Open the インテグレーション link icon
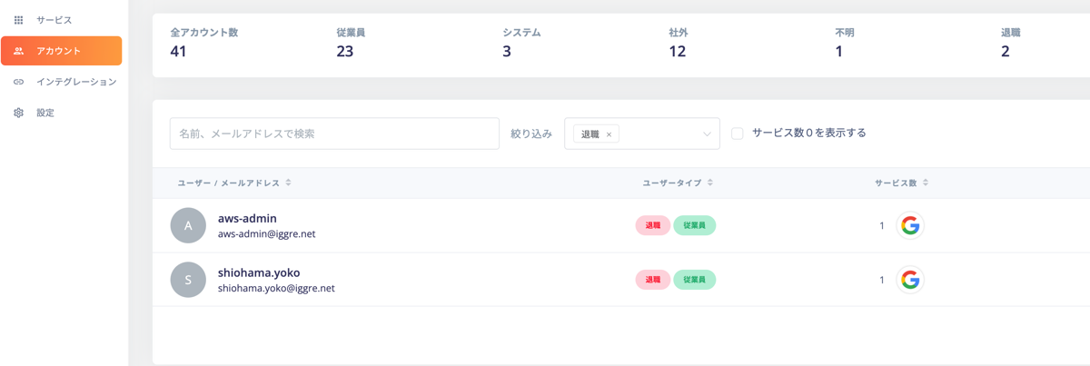Screen dimensions: 1090x366 (x=18, y=82)
